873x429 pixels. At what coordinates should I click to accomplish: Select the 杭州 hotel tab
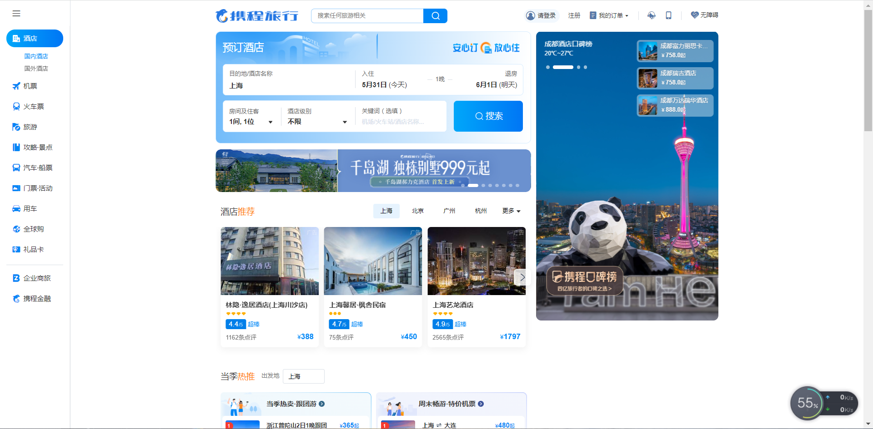[x=481, y=211]
